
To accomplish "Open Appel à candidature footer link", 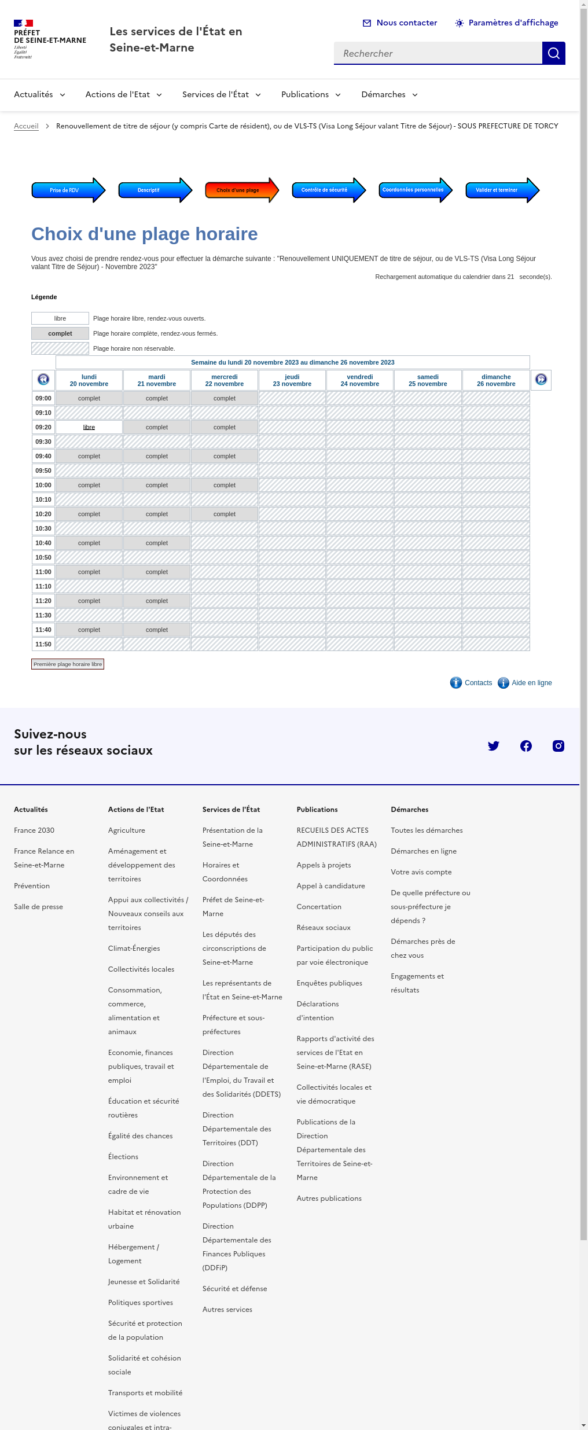I will point(331,886).
